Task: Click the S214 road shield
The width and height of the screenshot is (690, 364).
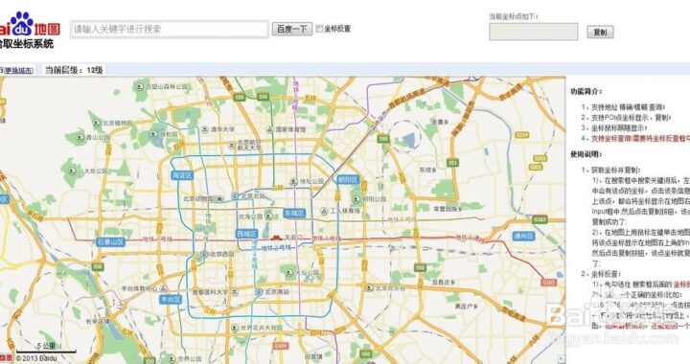Action: click(521, 134)
